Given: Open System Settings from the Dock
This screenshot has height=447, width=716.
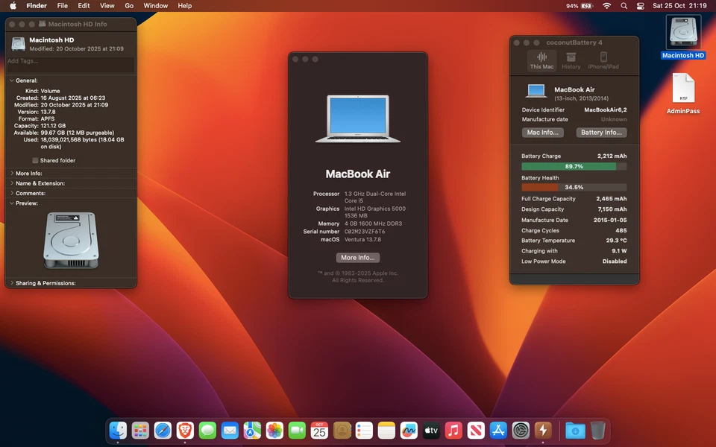Looking at the screenshot, I should (x=521, y=430).
